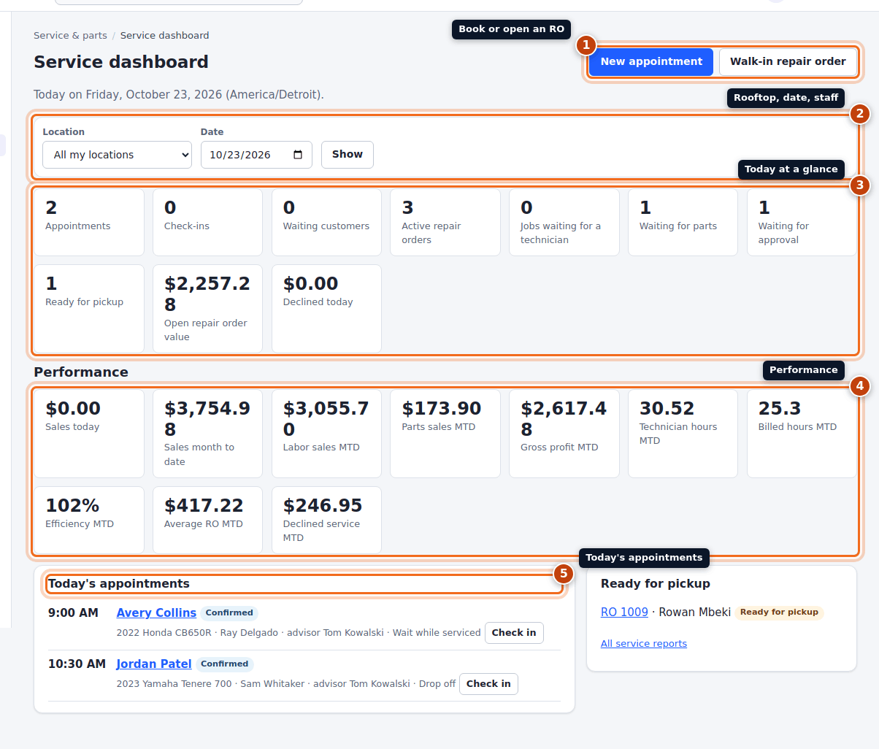Click the Declined today card

tap(326, 309)
